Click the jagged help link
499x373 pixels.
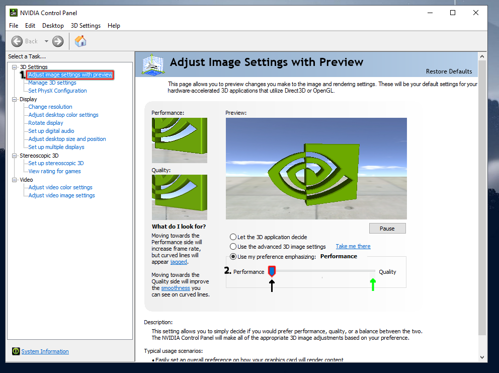179,262
